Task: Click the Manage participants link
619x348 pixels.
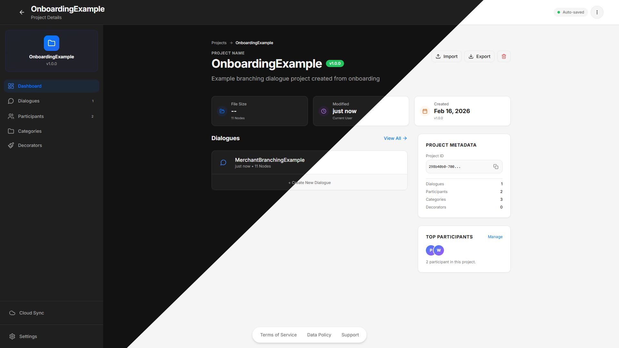Action: click(495, 237)
